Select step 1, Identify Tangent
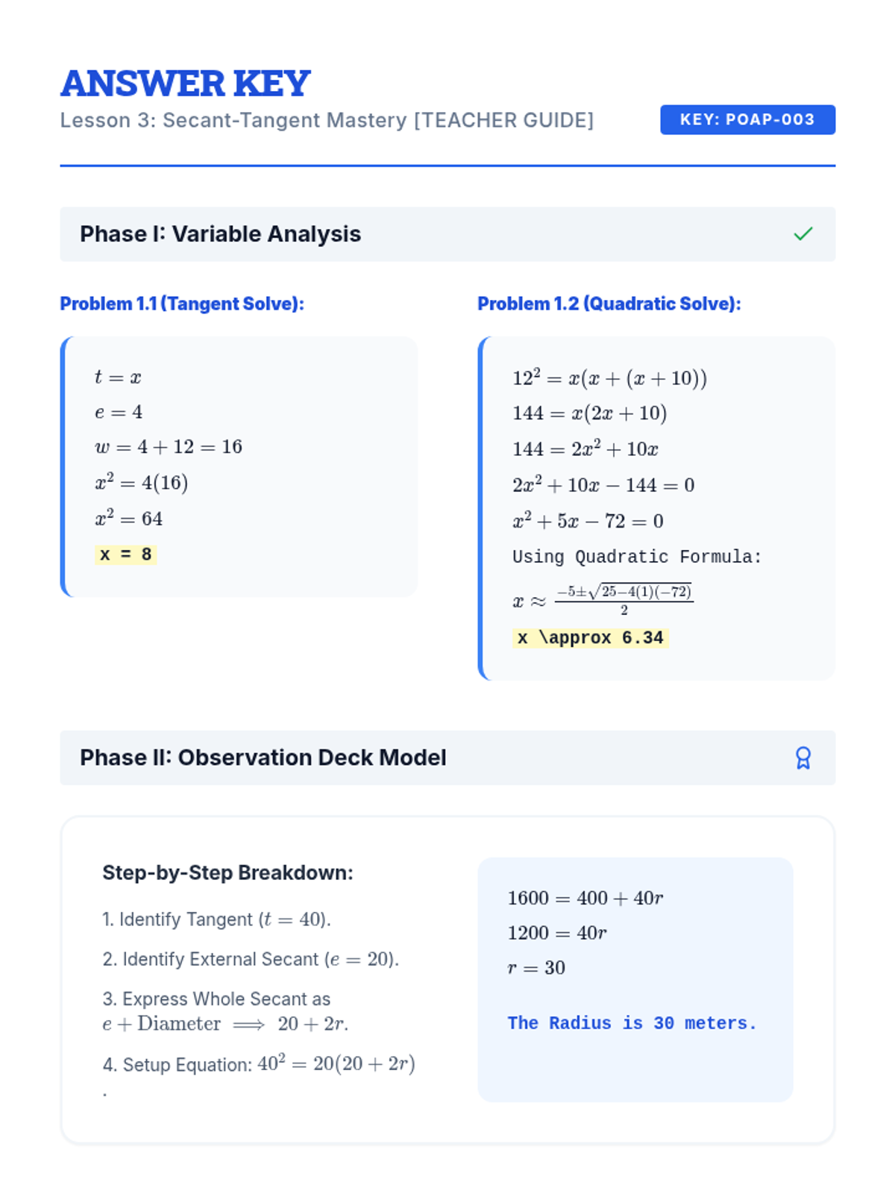Image resolution: width=895 pixels, height=1194 pixels. (216, 919)
